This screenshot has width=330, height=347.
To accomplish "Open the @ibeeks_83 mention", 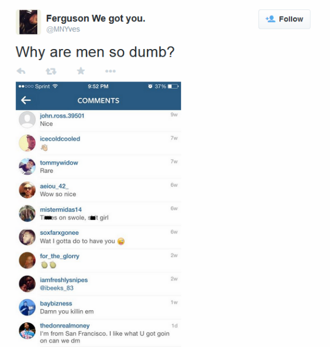I will (57, 288).
